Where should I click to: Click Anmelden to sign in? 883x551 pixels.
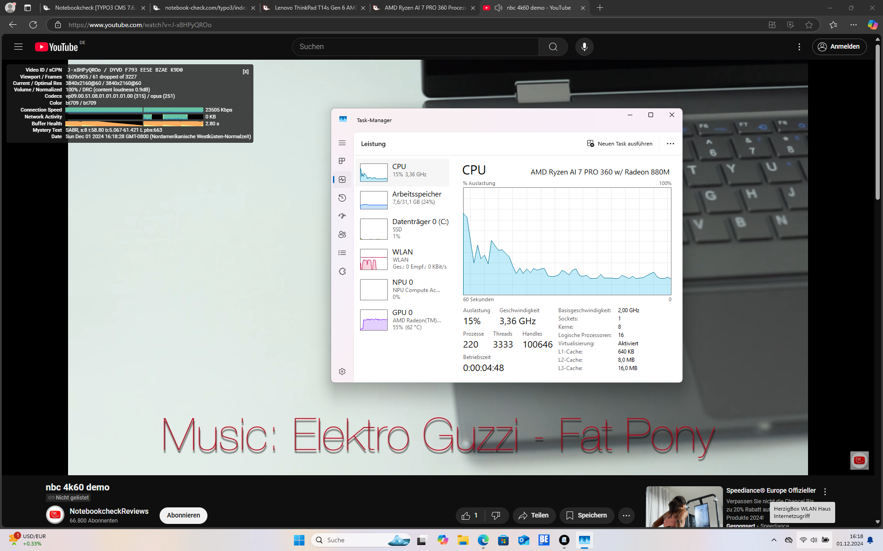pyautogui.click(x=839, y=46)
